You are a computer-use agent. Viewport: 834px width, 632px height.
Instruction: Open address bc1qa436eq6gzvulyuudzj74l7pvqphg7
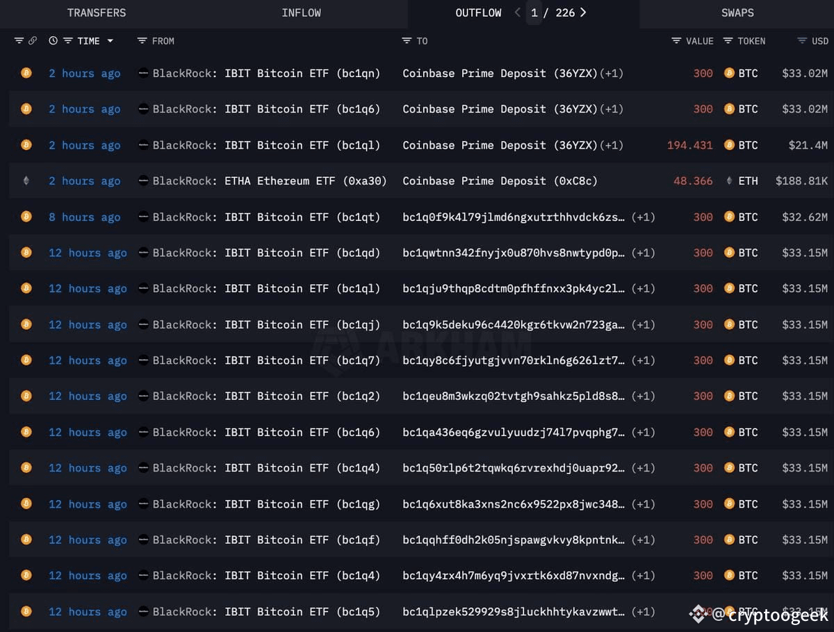tap(514, 432)
